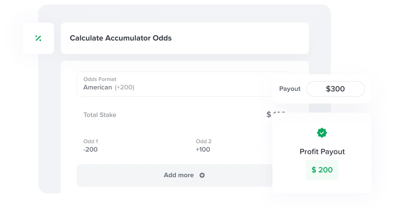Screen dimensions: 394x216
Task: Click the green $ 200 profit box
Action: point(322,170)
